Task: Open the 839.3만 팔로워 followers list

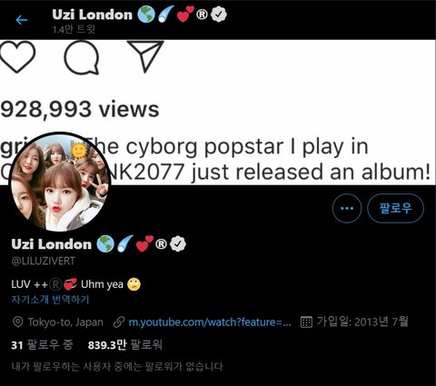Action: coord(125,344)
